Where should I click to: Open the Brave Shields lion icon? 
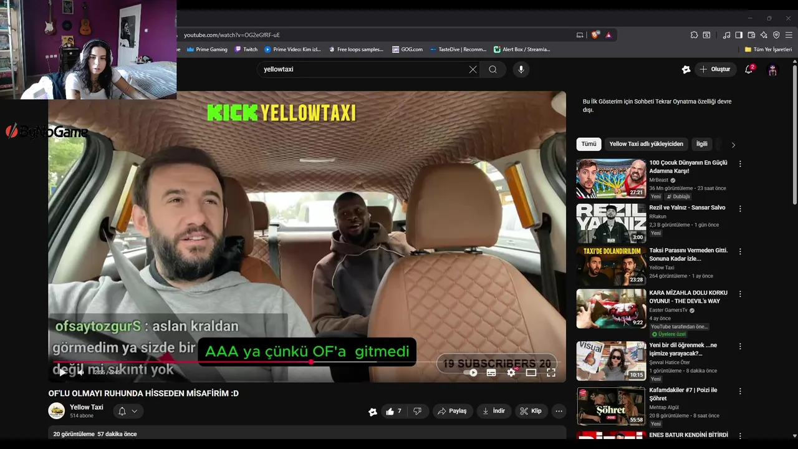(595, 35)
